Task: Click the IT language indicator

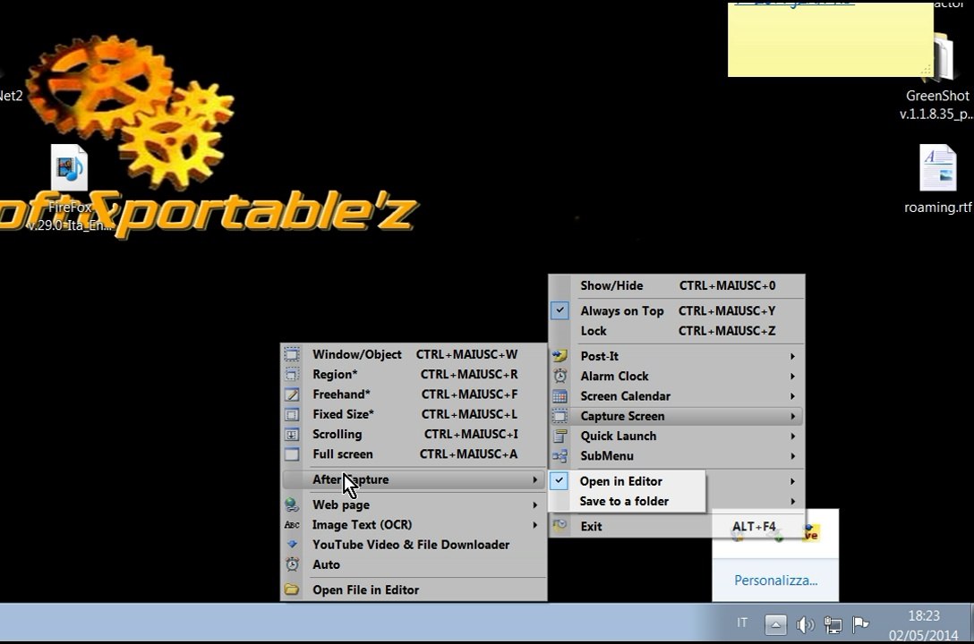Action: (741, 623)
